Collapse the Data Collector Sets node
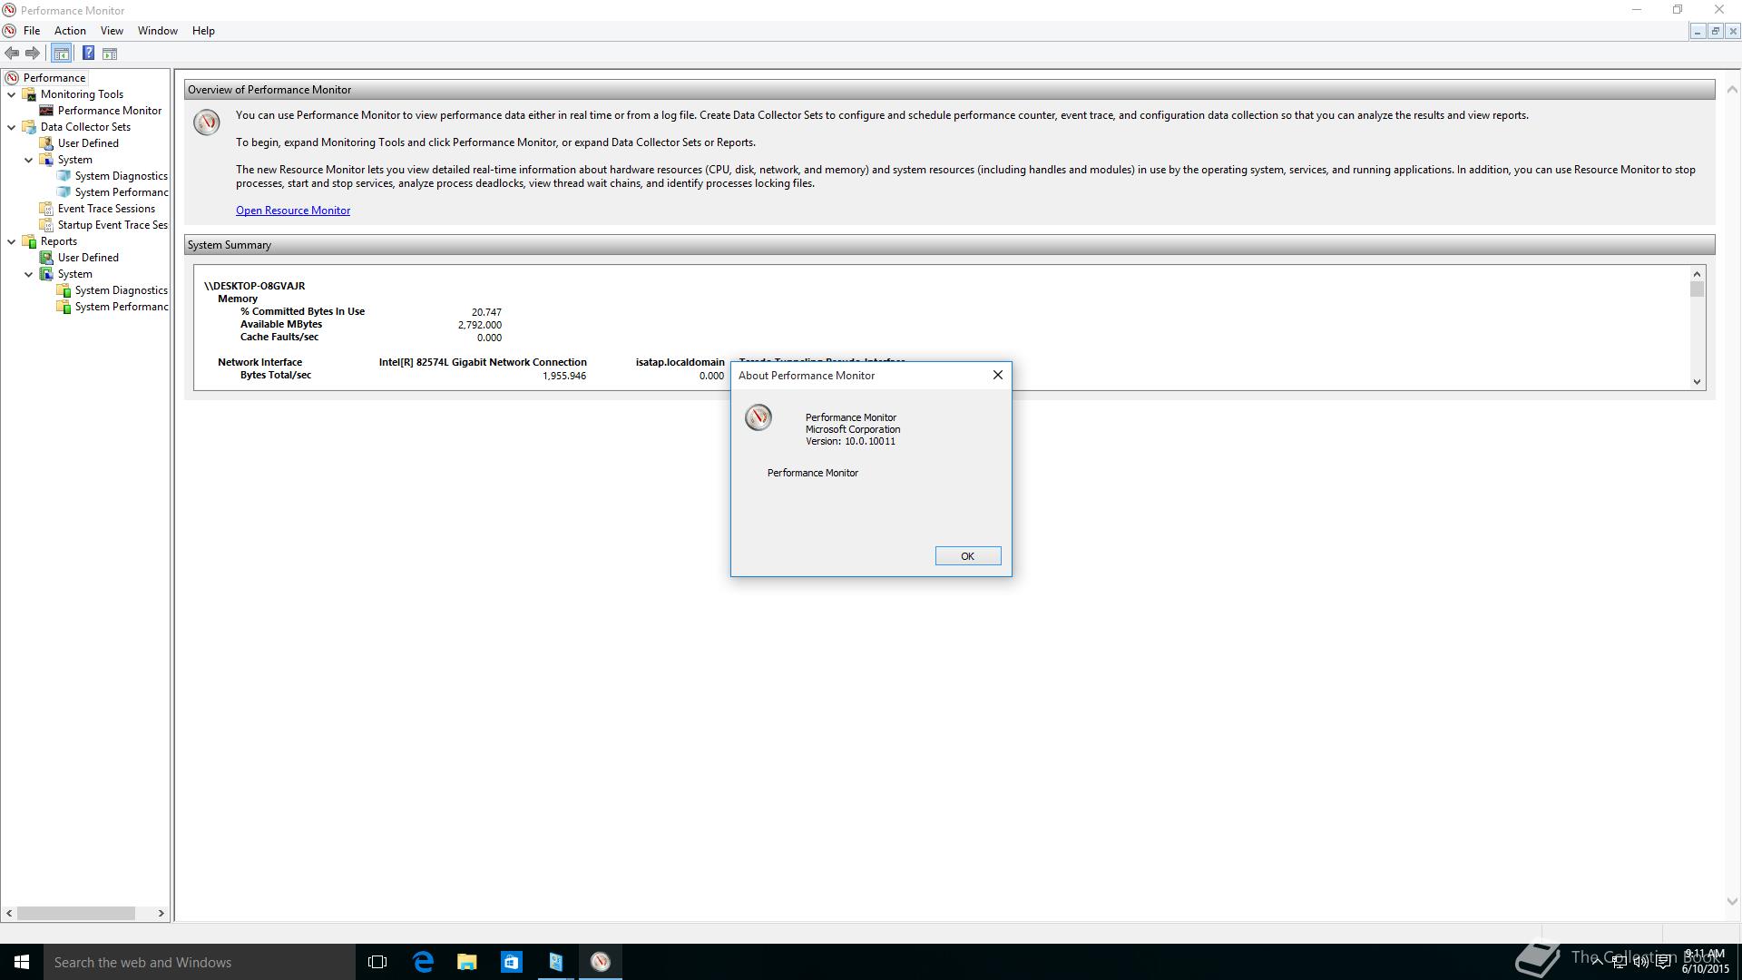The width and height of the screenshot is (1742, 980). coord(12,127)
